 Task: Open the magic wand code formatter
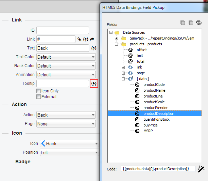[201, 169]
